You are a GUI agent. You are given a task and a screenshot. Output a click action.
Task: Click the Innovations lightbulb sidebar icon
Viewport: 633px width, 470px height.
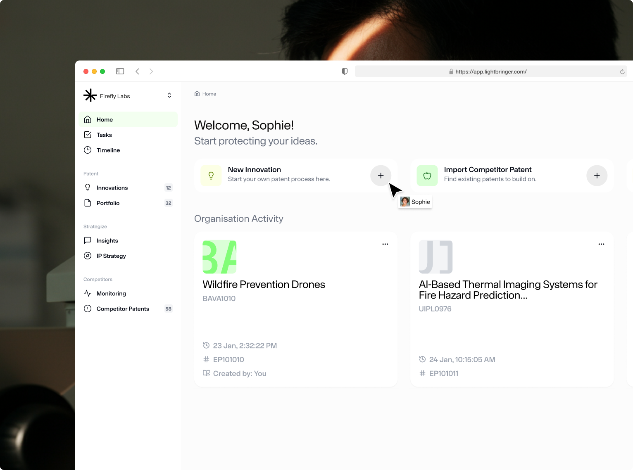coord(88,188)
